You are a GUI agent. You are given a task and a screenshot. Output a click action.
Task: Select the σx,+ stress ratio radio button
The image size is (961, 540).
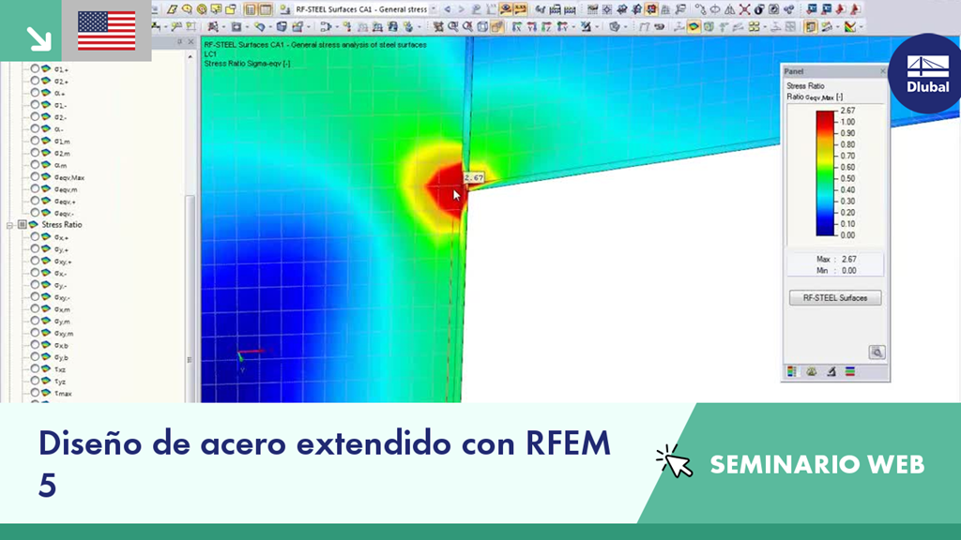pyautogui.click(x=35, y=236)
